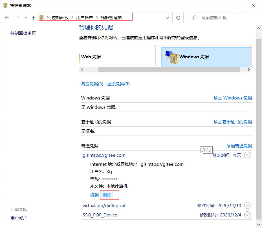The image size is (262, 228).
Task: Open 备份凭据(B) to back up credentials
Action: (x=92, y=84)
